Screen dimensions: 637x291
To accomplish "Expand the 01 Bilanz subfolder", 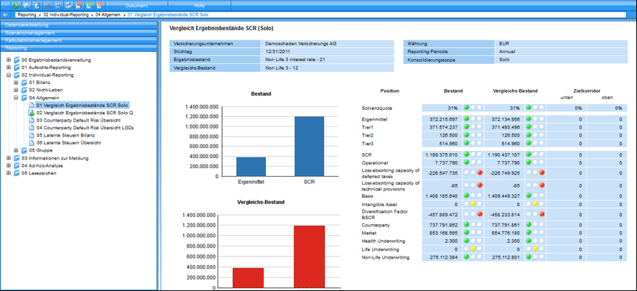I will click(x=17, y=83).
